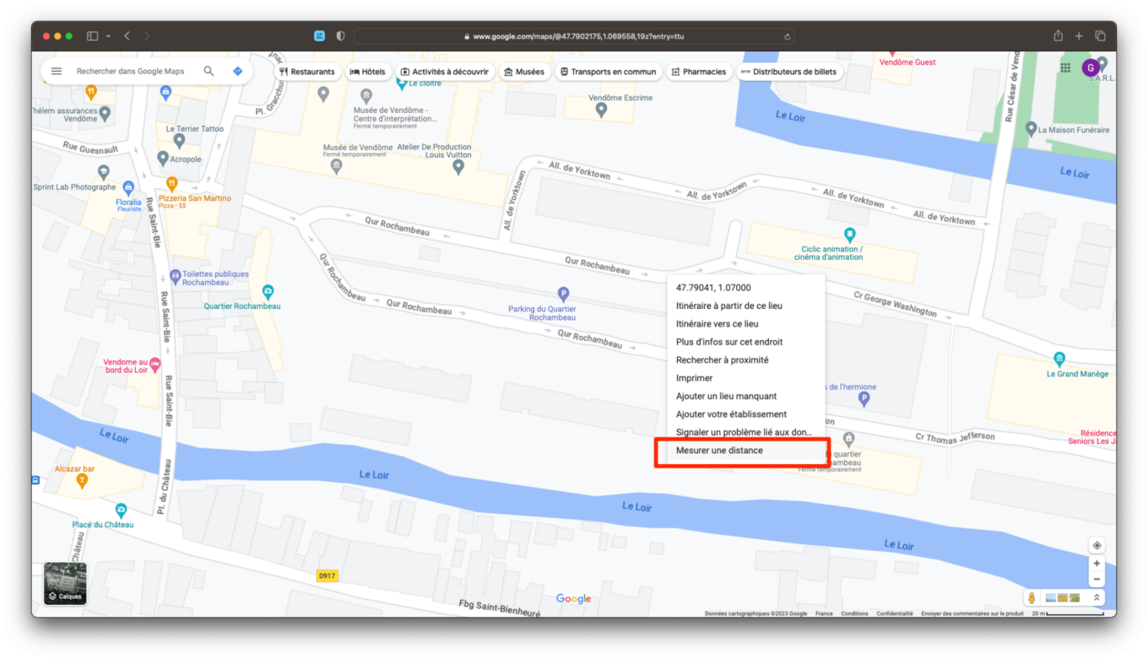The height and width of the screenshot is (659, 1148).
Task: Go back with Safari's back arrow
Action: tap(127, 36)
